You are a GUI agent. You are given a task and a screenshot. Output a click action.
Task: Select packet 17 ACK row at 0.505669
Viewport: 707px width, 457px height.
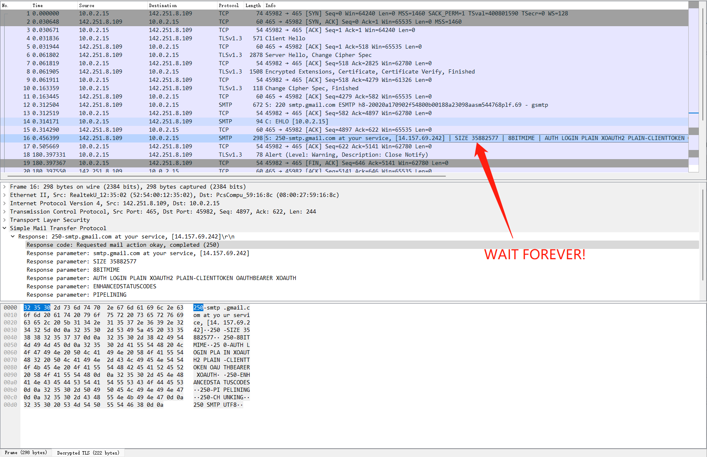[x=344, y=147]
